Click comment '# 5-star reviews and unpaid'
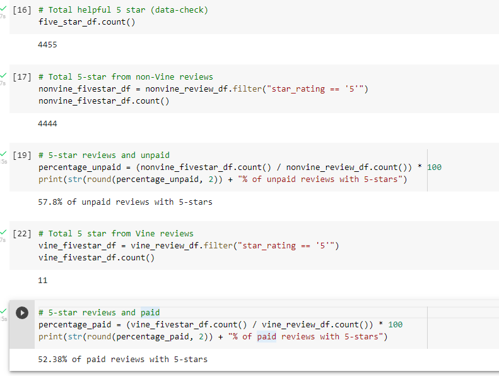Viewport: 499px width, 376px height. [103, 155]
